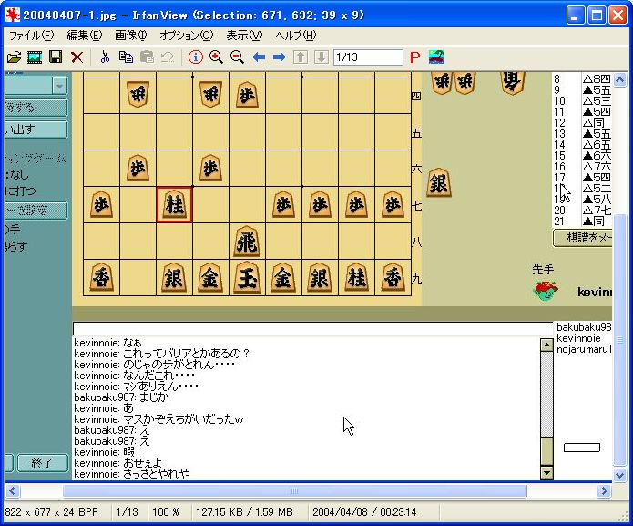This screenshot has height=526, width=633.
Task: Open the ファイル(F) menu
Action: point(31,36)
